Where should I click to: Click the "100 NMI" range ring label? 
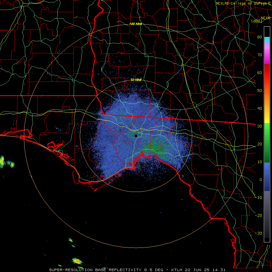pyautogui.click(x=136, y=24)
